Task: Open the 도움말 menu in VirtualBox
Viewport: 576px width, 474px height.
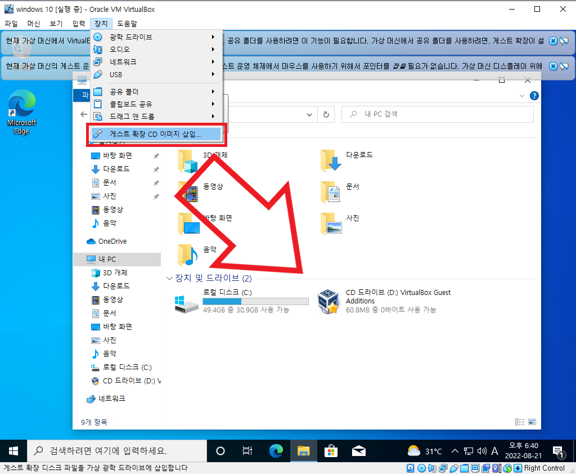Action: click(x=127, y=24)
